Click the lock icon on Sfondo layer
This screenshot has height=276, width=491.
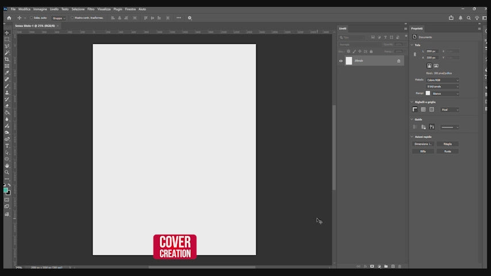398,60
